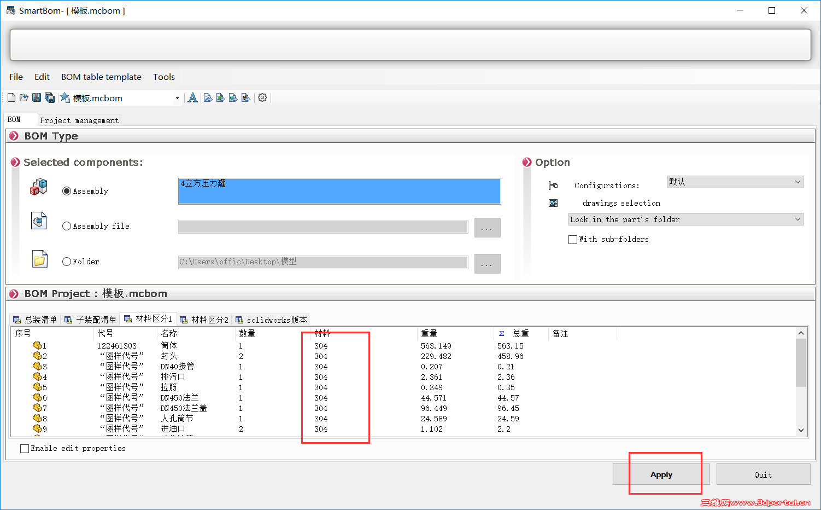The width and height of the screenshot is (821, 510).
Task: Click the 4立方压力罐 assembly field
Action: (x=339, y=191)
